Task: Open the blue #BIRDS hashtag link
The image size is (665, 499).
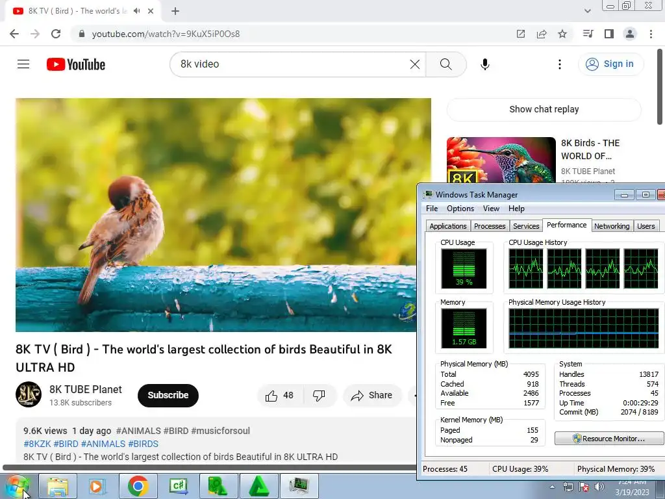Action: [x=143, y=444]
